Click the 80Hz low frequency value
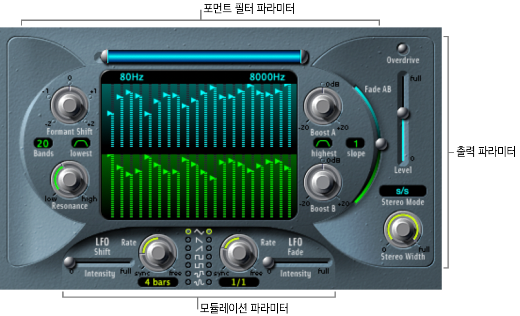 tap(132, 77)
